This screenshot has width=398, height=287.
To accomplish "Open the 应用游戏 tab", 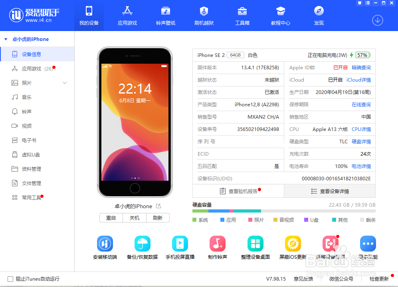I will click(x=127, y=16).
